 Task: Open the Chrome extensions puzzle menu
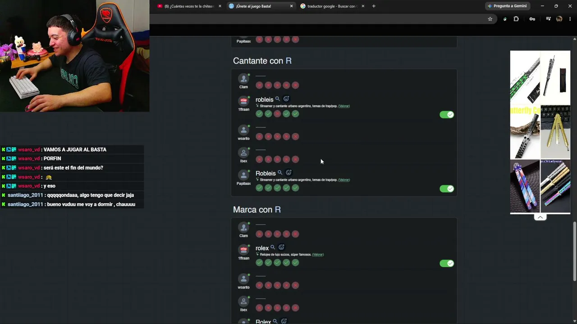[516, 19]
